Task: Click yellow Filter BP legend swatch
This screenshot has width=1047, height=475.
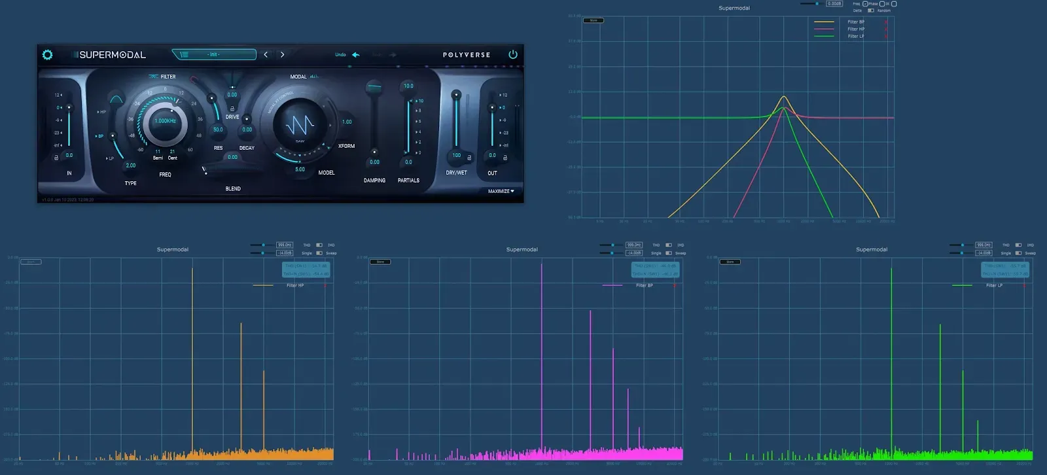Action: [x=824, y=22]
